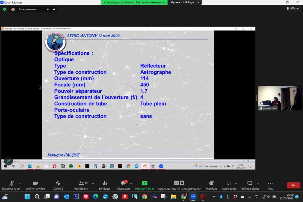End the meeting with the Fin button
This screenshot has width=303, height=202.
coord(293,185)
